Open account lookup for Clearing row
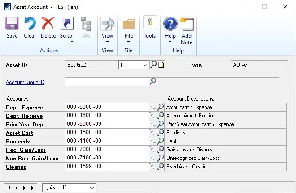This screenshot has height=193, width=296. pyautogui.click(x=161, y=167)
